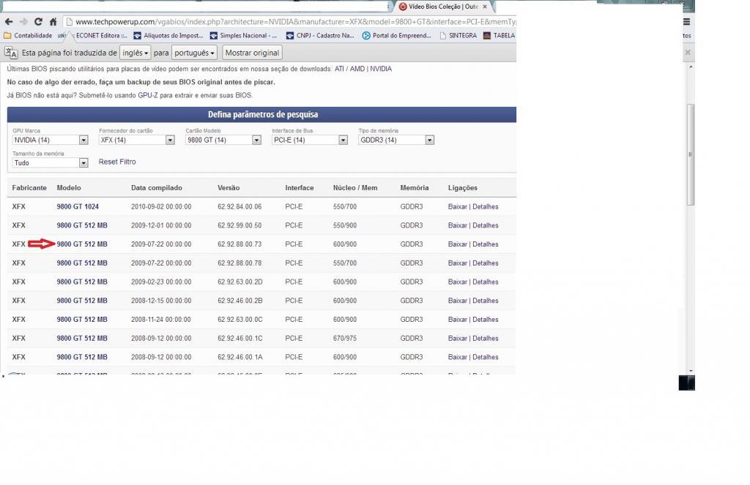
Task: Open Portal do Empreend bookmark
Action: (396, 35)
